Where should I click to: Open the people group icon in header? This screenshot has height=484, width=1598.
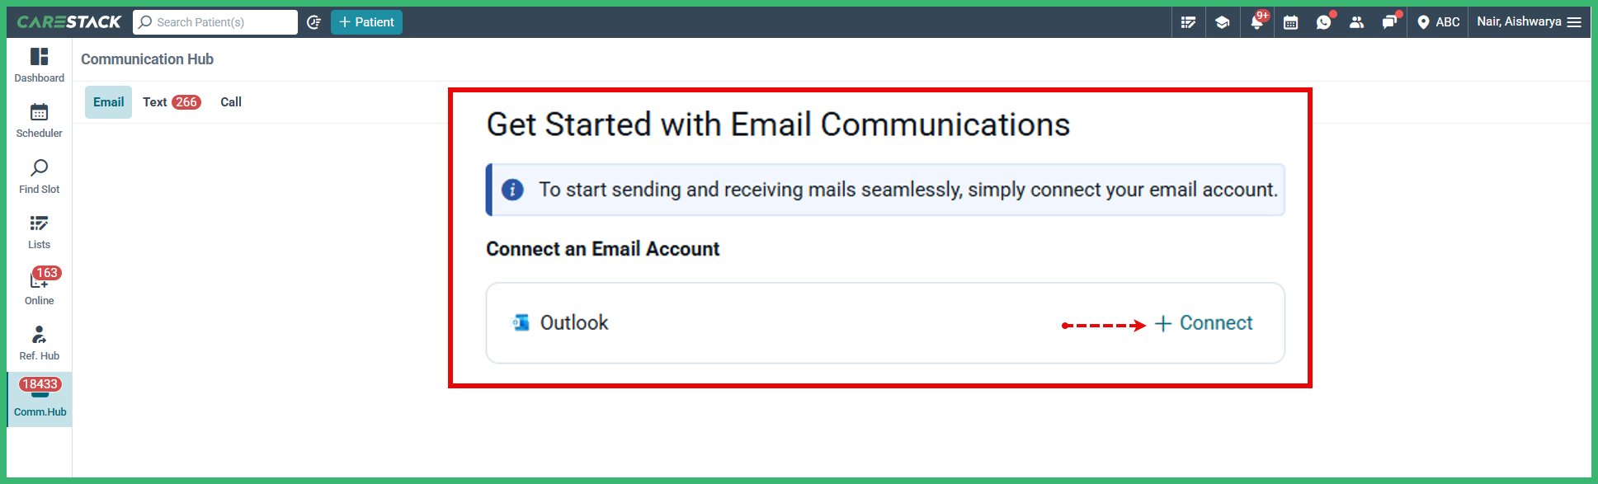(x=1357, y=22)
